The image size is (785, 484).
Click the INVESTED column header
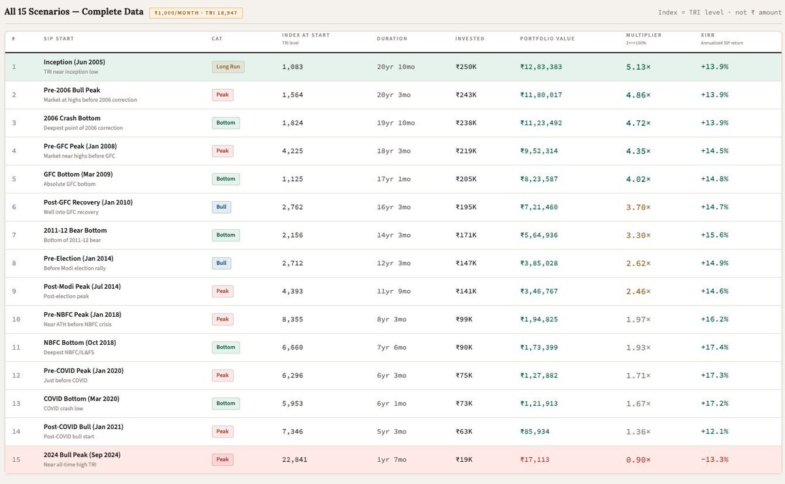click(x=470, y=39)
